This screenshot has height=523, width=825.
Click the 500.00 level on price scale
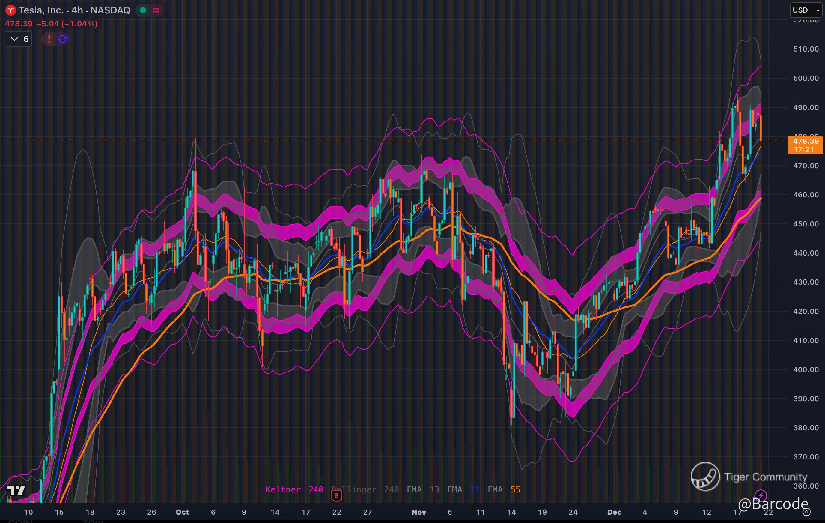[806, 78]
